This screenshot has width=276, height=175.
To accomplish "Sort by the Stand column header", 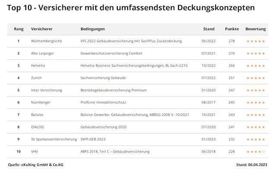I will [209, 28].
